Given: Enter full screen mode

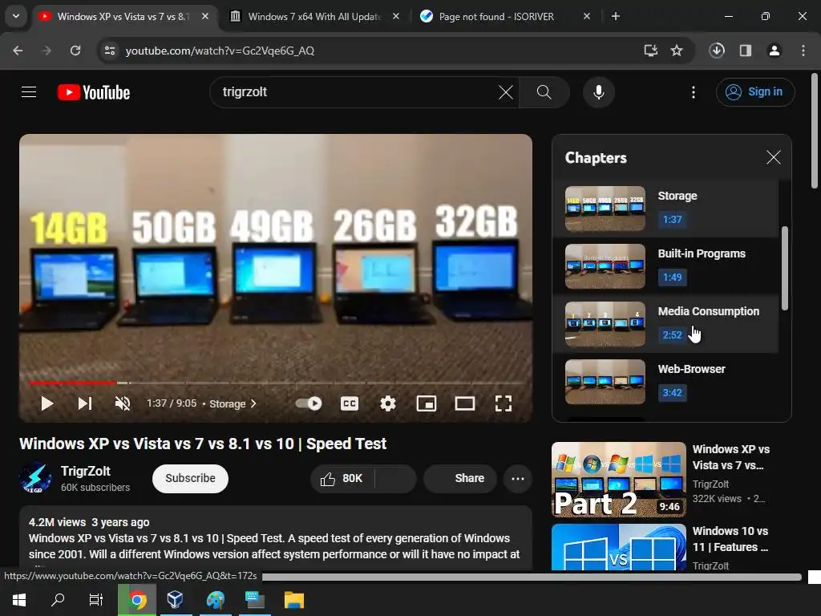Looking at the screenshot, I should pos(504,403).
